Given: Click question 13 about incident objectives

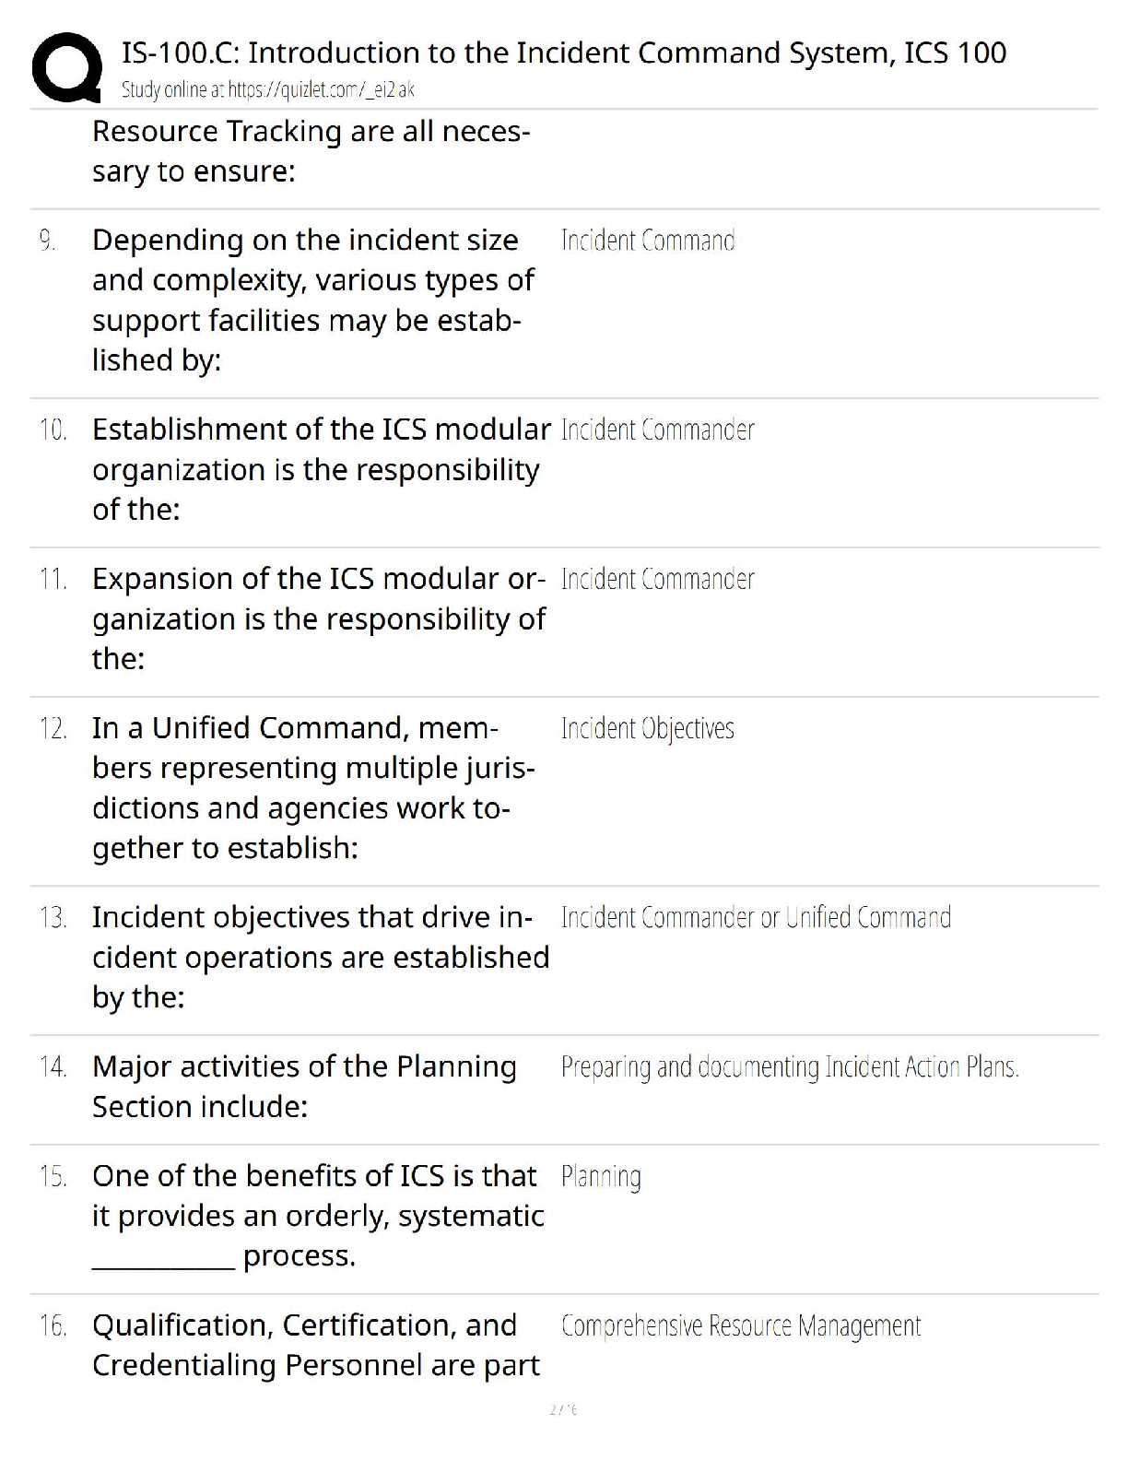Looking at the screenshot, I should tap(320, 957).
